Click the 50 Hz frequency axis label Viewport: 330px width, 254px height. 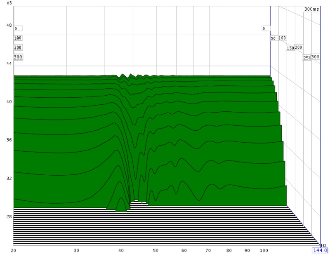[x=156, y=250]
